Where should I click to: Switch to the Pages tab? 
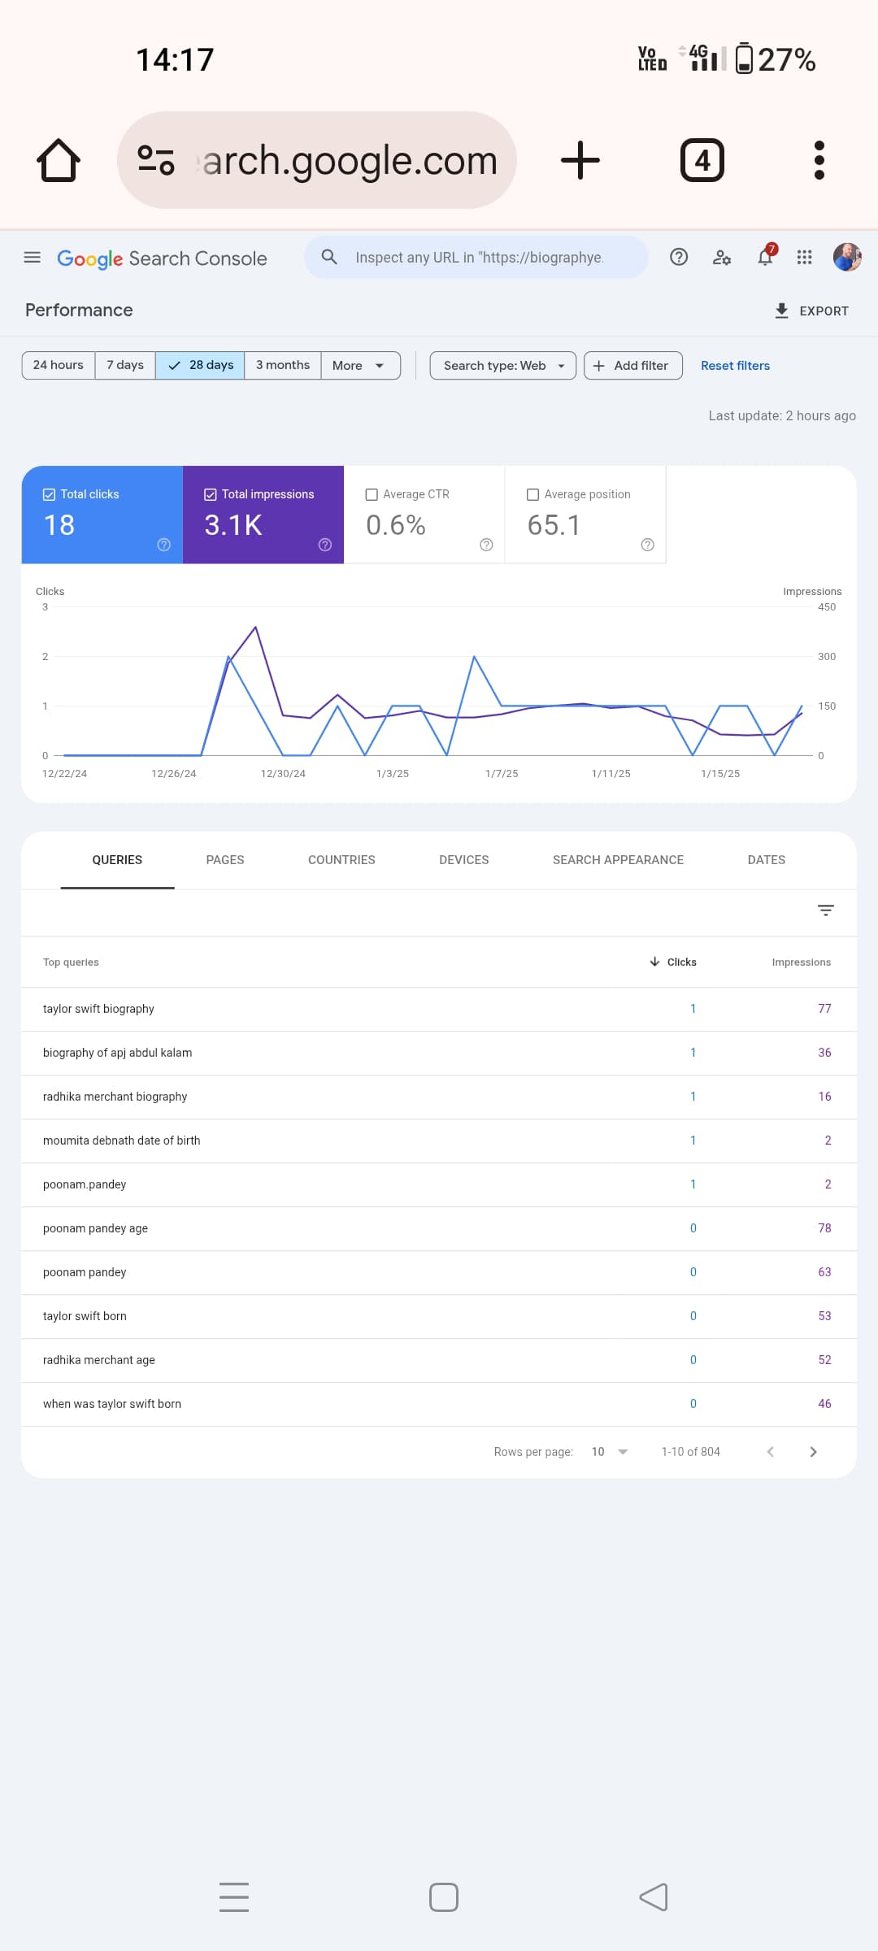pos(225,860)
